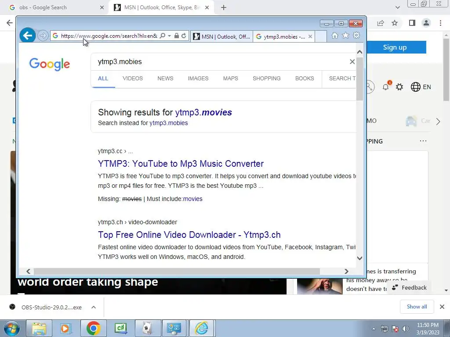
Task: Open a new blank tab in Internet Explorer
Action: (321, 37)
